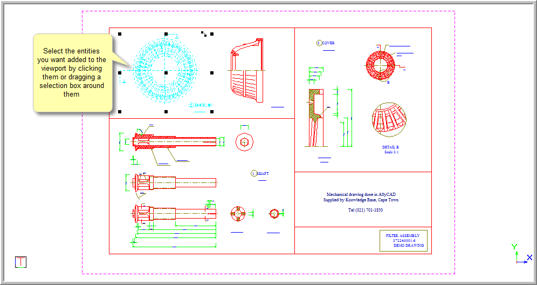Click the numbered COVER label balloon

point(319,43)
